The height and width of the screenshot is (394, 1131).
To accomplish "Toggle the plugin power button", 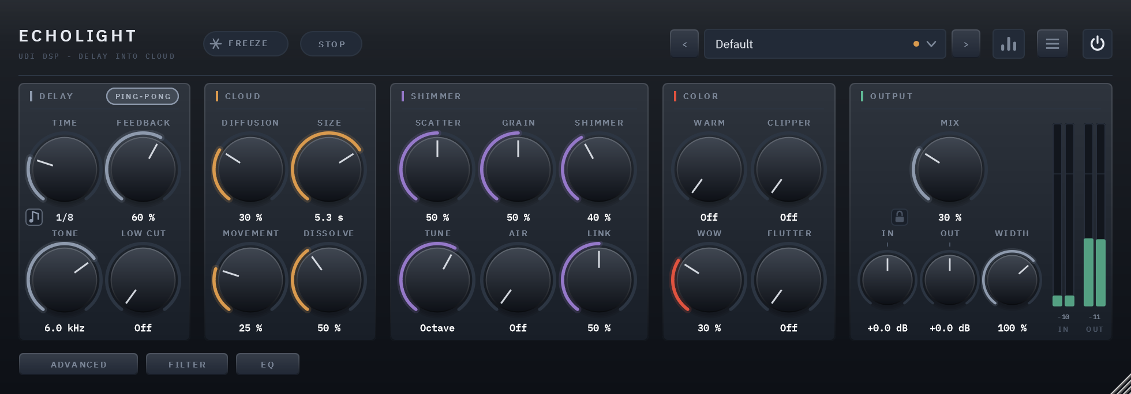I will [1098, 44].
